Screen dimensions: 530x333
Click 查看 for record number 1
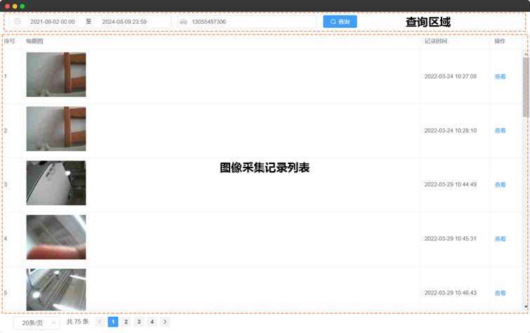[x=500, y=76]
